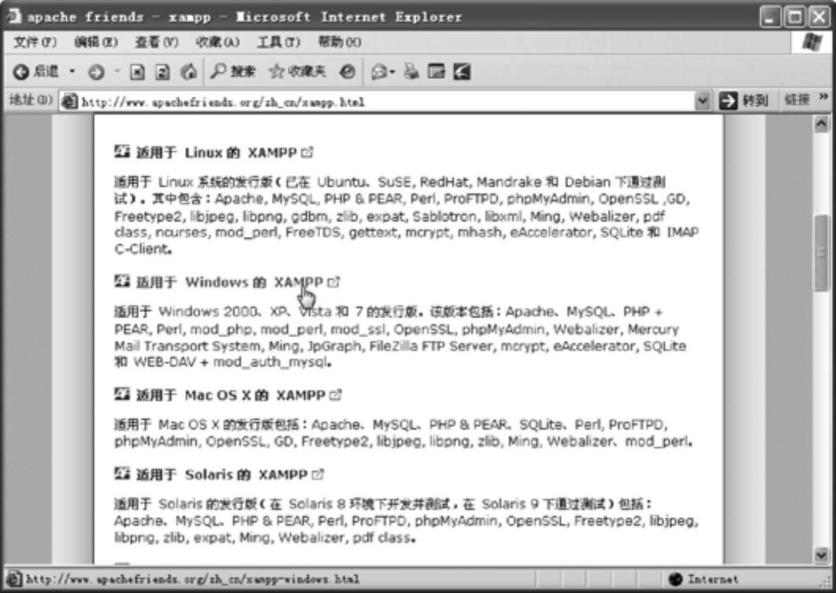Click the status bar xampp-windows.html URL text

point(192,579)
